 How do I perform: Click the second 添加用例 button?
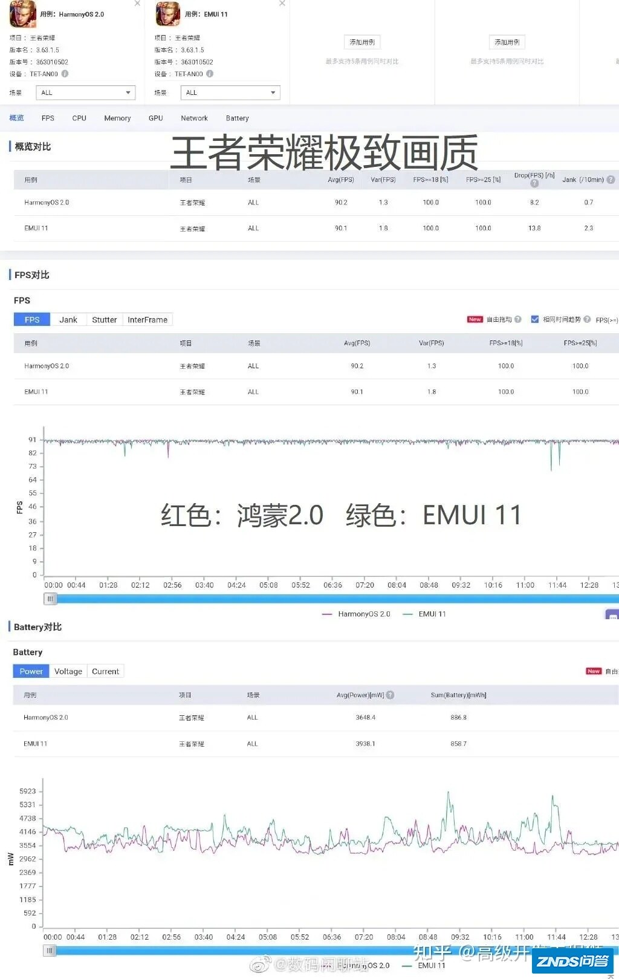[x=507, y=42]
